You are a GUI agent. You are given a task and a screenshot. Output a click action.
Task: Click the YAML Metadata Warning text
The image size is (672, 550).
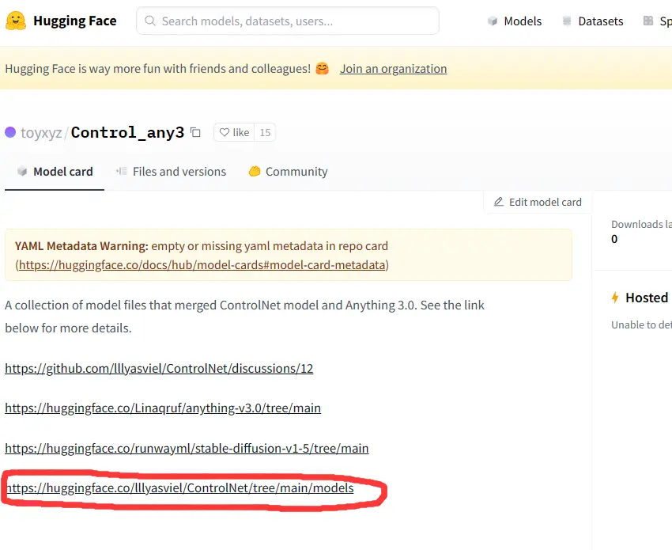[81, 246]
